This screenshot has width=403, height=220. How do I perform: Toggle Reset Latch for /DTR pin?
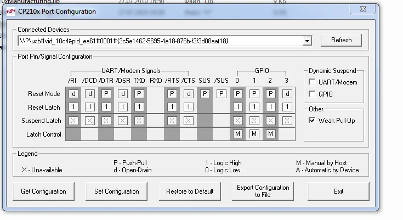point(106,107)
